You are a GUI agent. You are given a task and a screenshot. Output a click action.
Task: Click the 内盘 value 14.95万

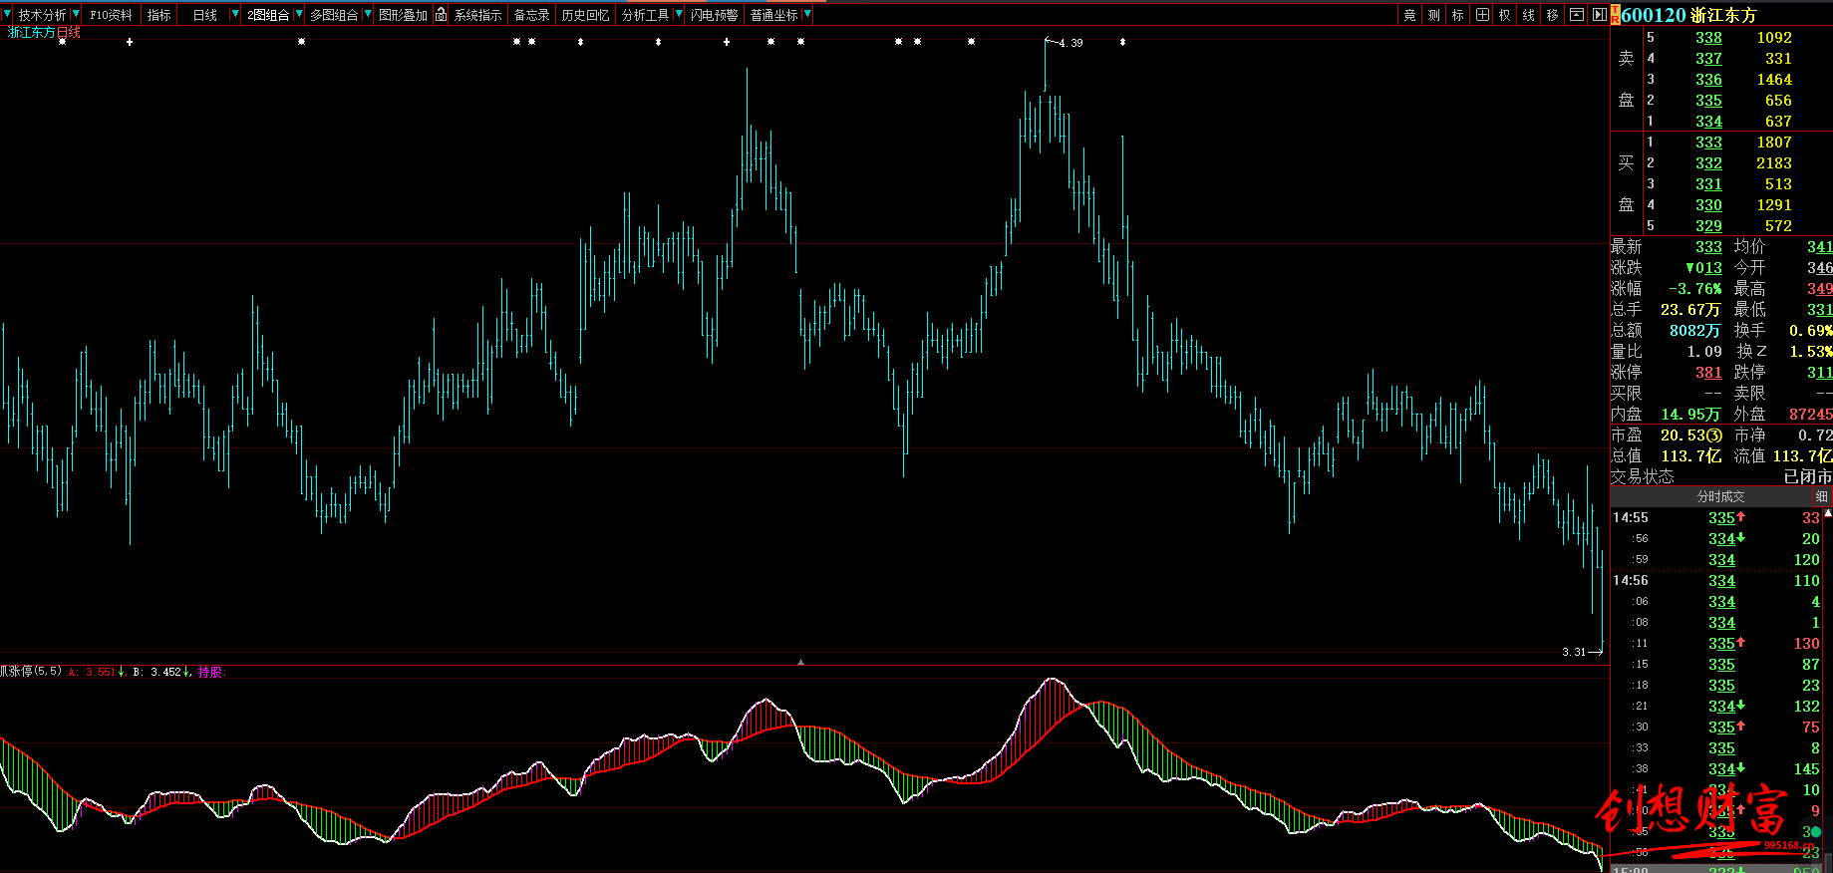point(1690,415)
